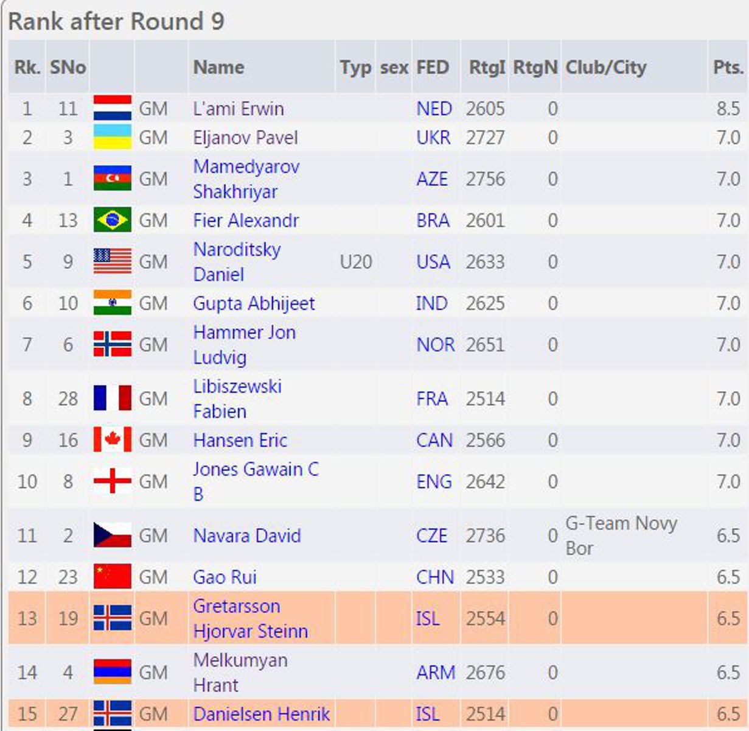Click the ENG federation link
Image resolution: width=749 pixels, height=731 pixels.
pyautogui.click(x=434, y=482)
